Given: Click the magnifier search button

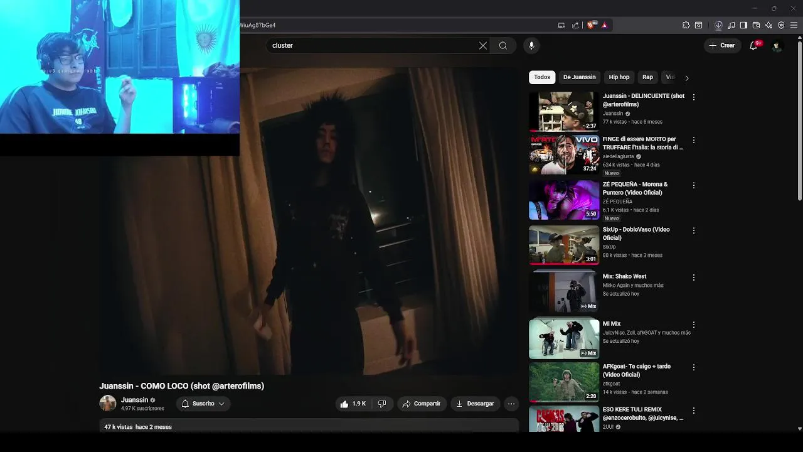Looking at the screenshot, I should click(503, 45).
